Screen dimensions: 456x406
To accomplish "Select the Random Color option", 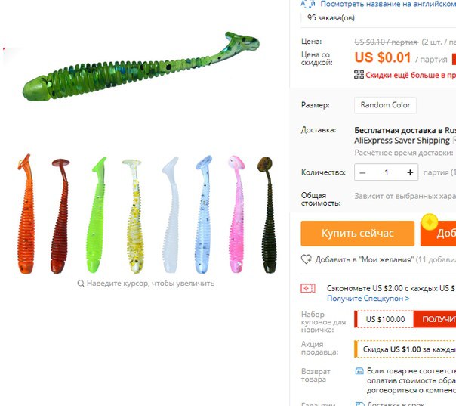I will click(x=385, y=105).
